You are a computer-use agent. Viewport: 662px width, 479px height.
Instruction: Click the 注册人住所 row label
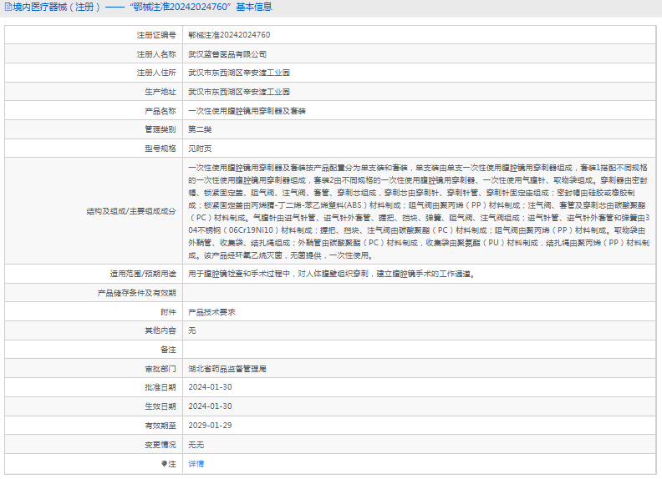click(x=156, y=73)
